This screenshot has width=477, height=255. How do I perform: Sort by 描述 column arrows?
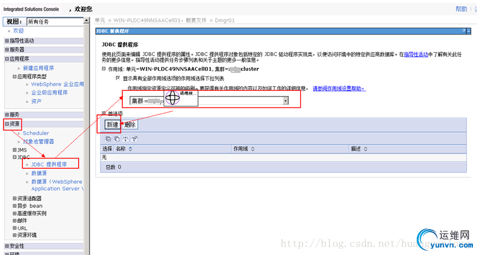coord(366,149)
